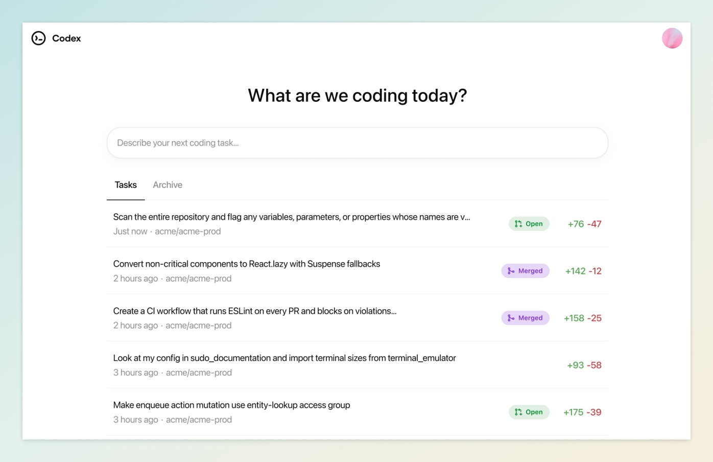The image size is (713, 462).
Task: Select the Tasks tab
Action: [126, 185]
